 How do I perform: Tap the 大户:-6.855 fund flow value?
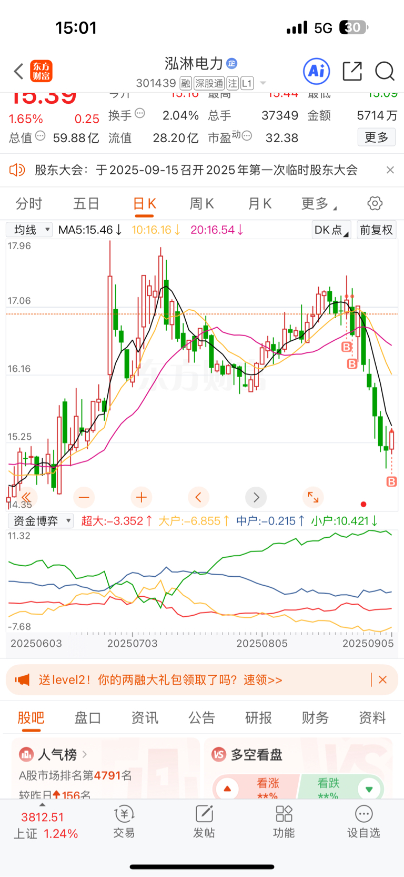[x=194, y=521]
